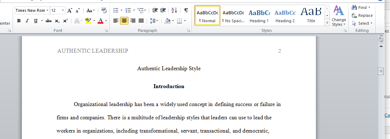Apply red font color
This screenshot has height=139, width=390.
tap(100, 21)
